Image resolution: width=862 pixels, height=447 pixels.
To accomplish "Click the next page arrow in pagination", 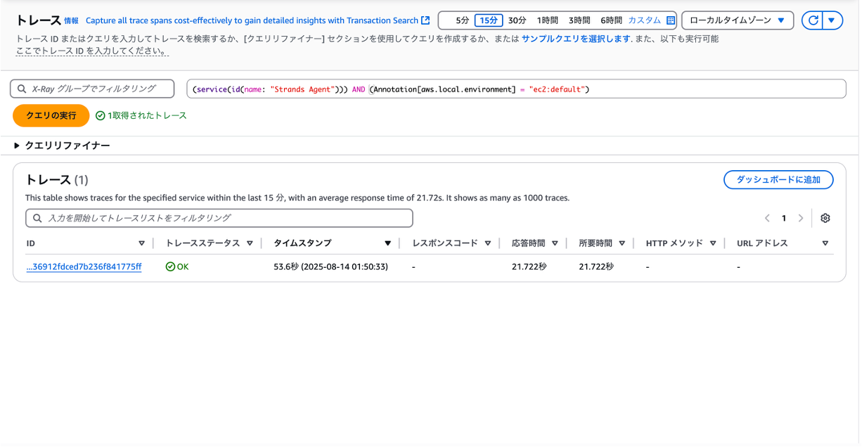I will pyautogui.click(x=800, y=218).
